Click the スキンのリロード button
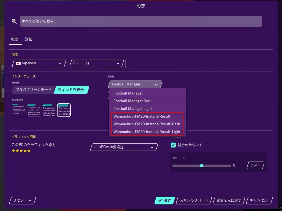The image size is (282, 211). pos(194,200)
